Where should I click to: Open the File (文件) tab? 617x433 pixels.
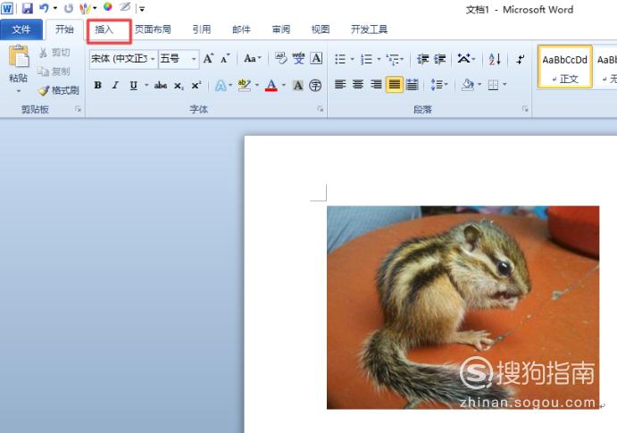point(21,29)
